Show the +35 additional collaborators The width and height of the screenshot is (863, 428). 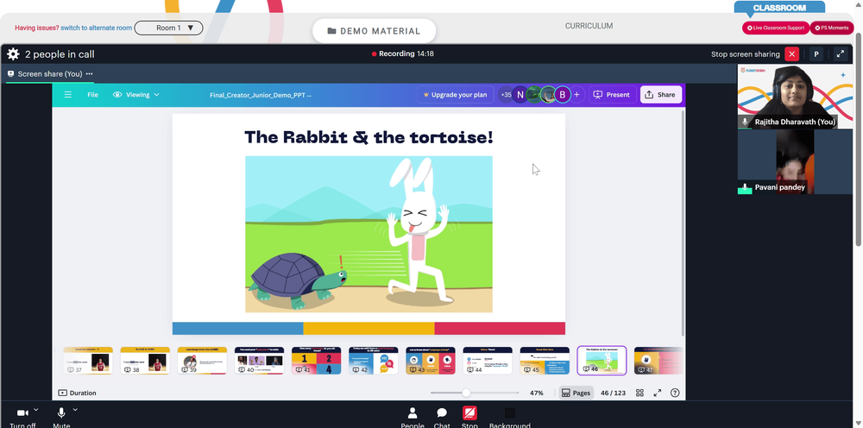point(505,95)
